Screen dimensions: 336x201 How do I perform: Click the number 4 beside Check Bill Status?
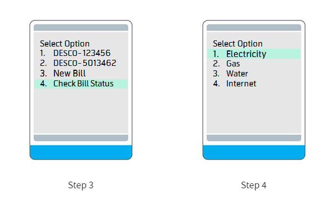[x=43, y=84]
